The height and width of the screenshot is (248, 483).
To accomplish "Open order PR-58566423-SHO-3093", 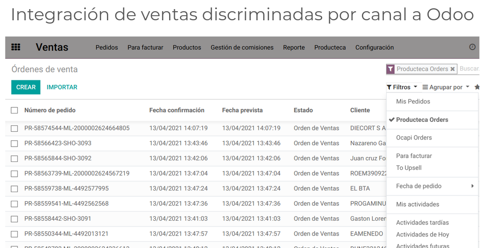I will coord(58,143).
